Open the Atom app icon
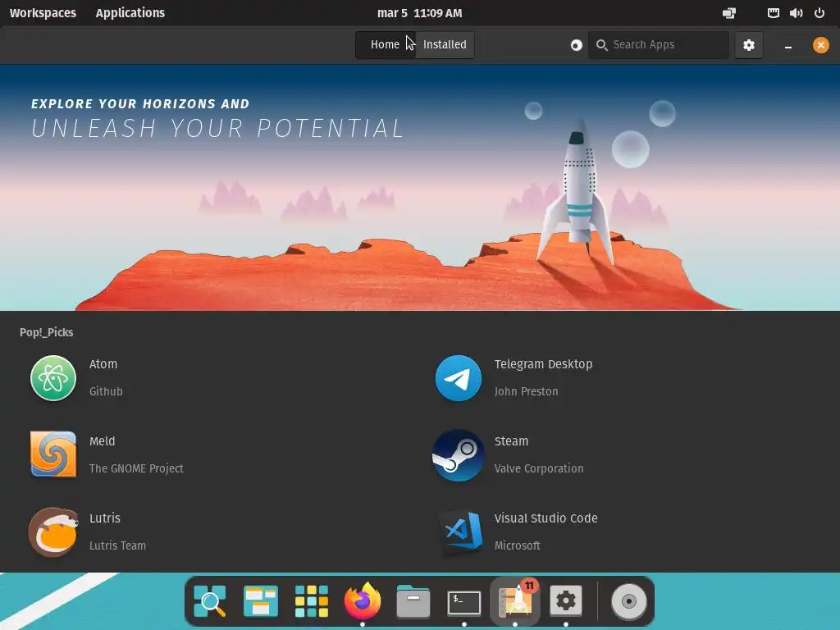This screenshot has width=840, height=630. [x=53, y=378]
